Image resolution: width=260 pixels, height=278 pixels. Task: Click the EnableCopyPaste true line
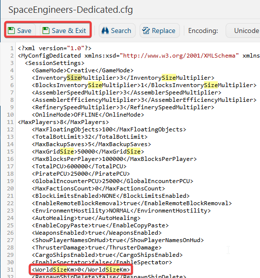tap(100, 225)
